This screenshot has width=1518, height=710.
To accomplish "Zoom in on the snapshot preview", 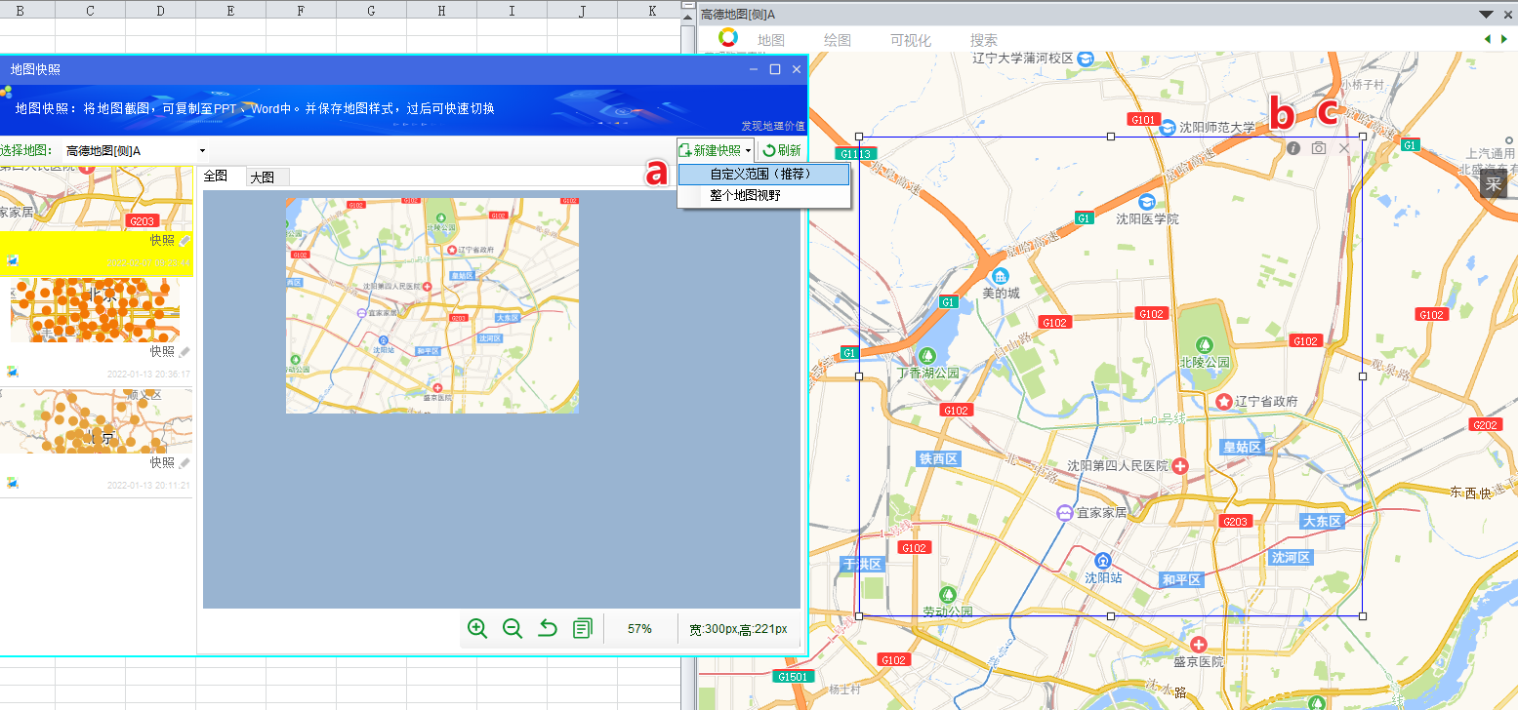I will tap(477, 628).
